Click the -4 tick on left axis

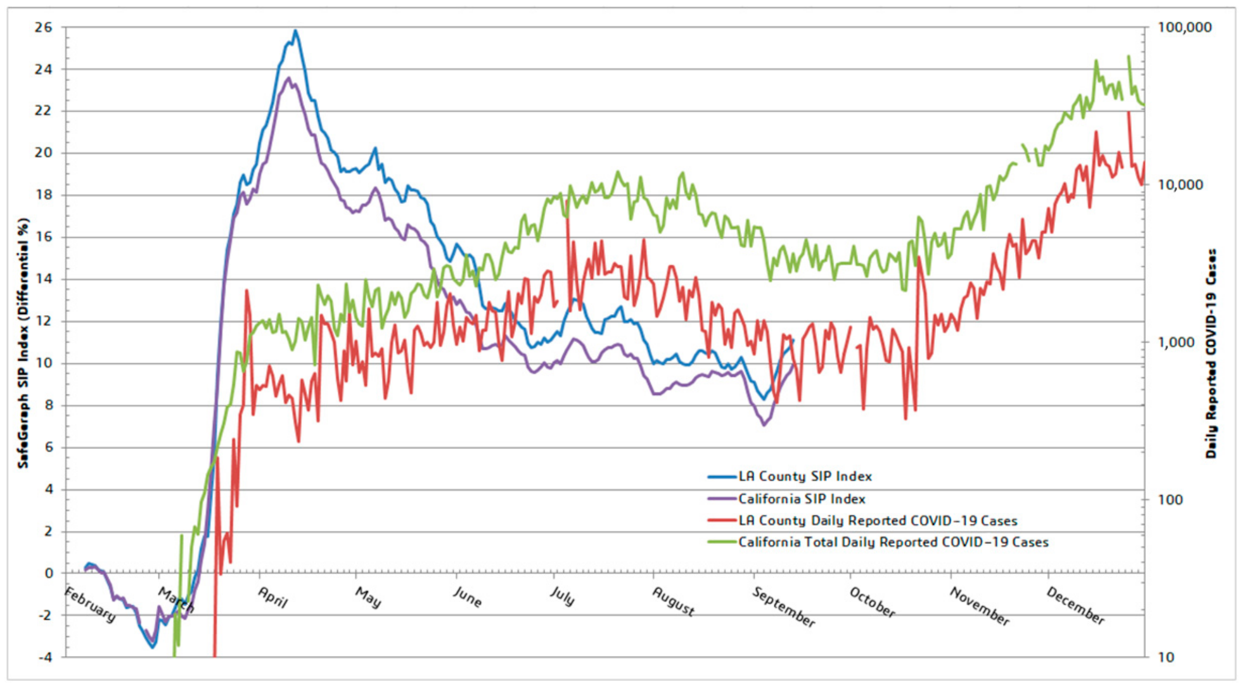[45, 657]
